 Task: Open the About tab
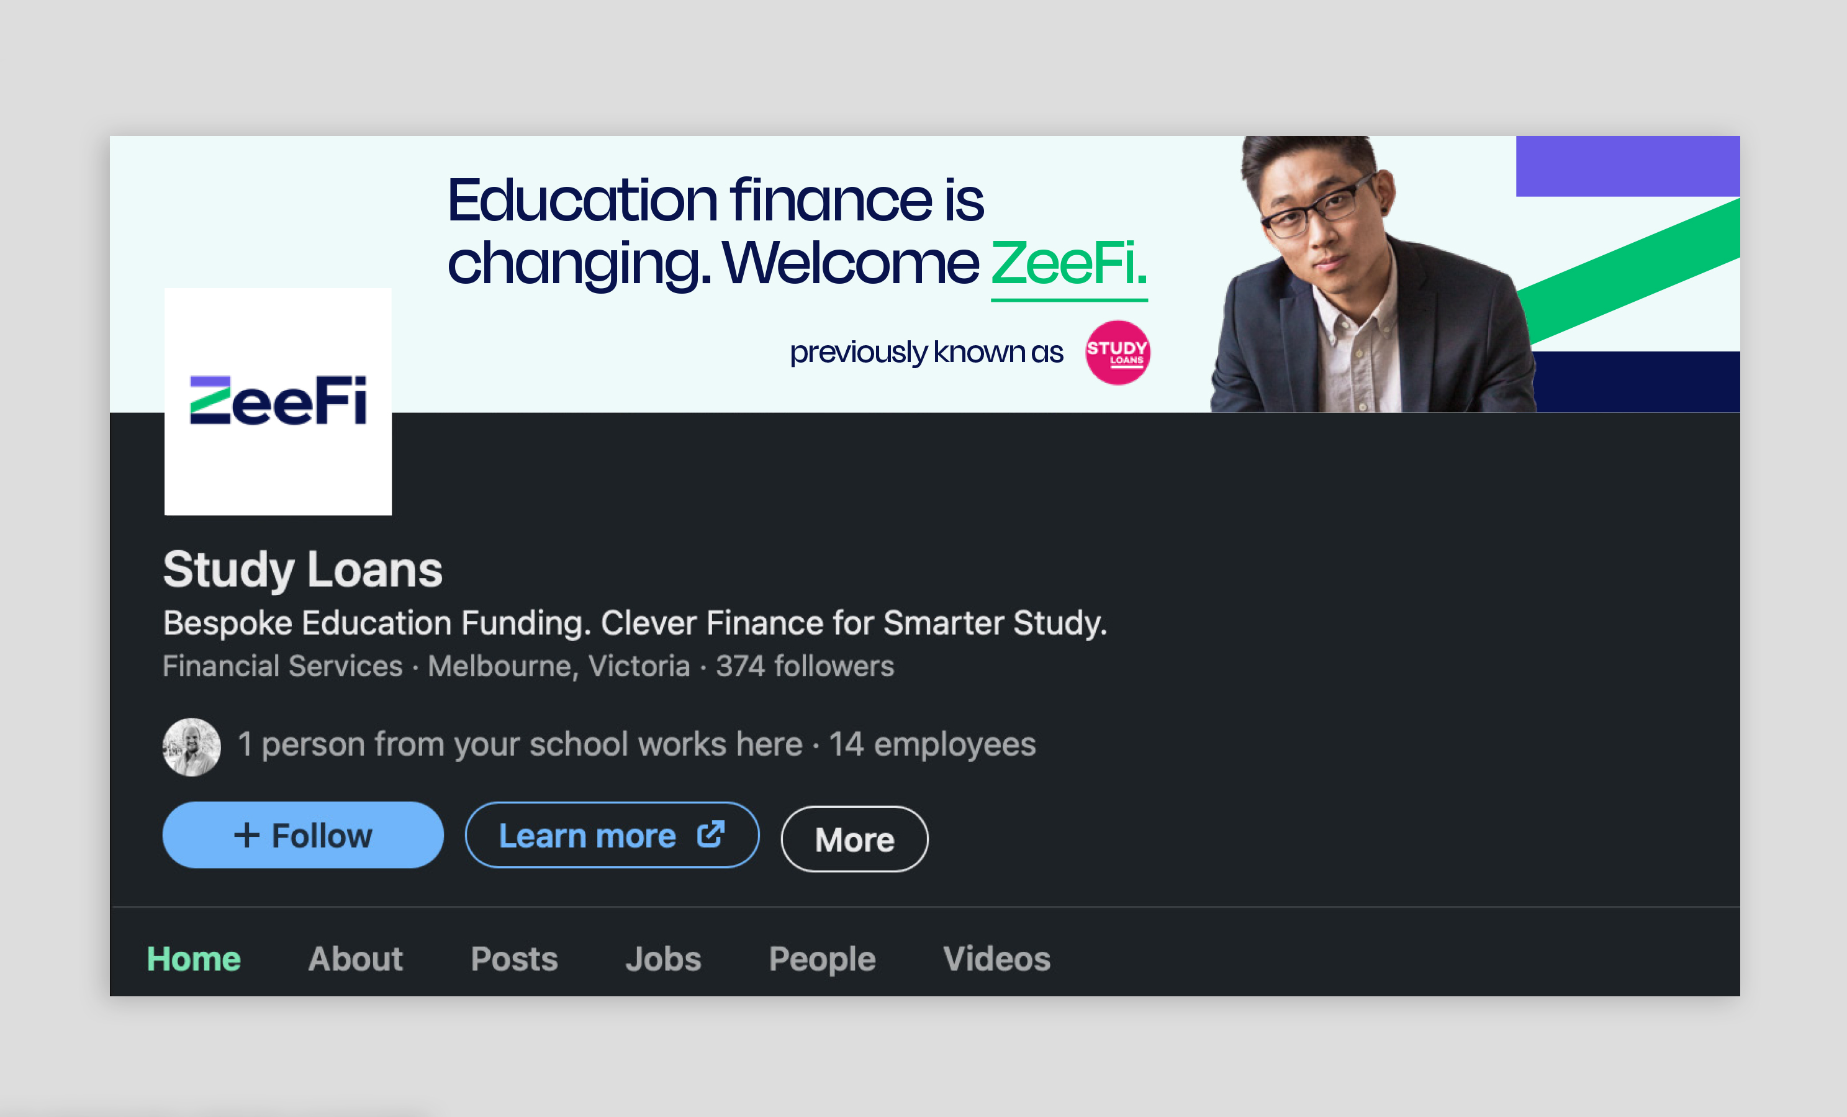tap(355, 959)
